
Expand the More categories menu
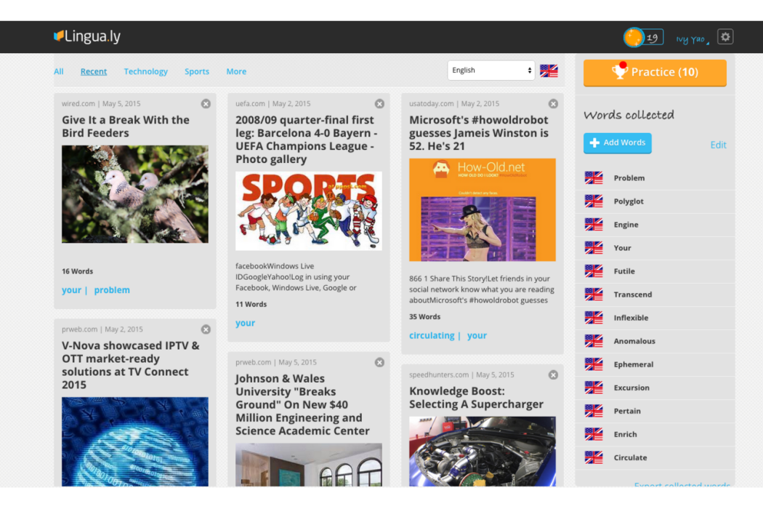tap(236, 71)
